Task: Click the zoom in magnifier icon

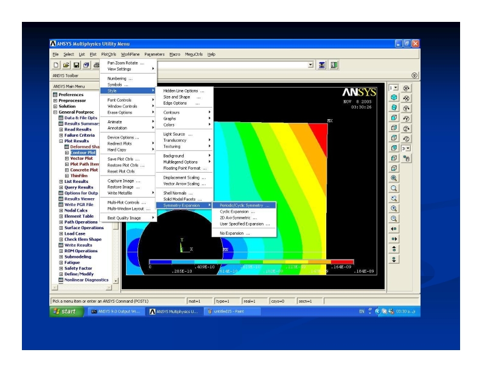Action: pyautogui.click(x=394, y=207)
